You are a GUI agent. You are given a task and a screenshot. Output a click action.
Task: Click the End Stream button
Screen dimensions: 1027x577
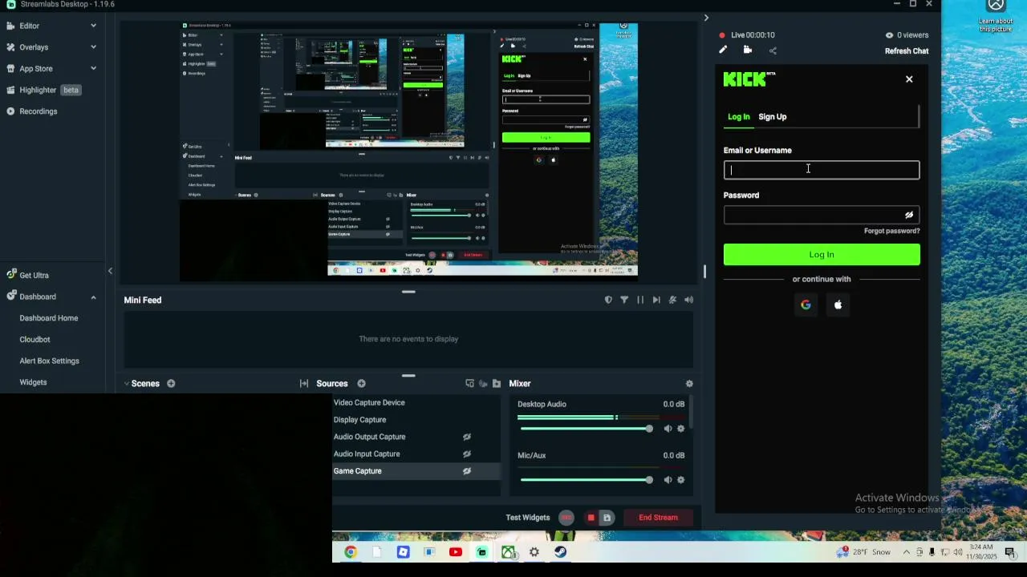[x=658, y=518]
